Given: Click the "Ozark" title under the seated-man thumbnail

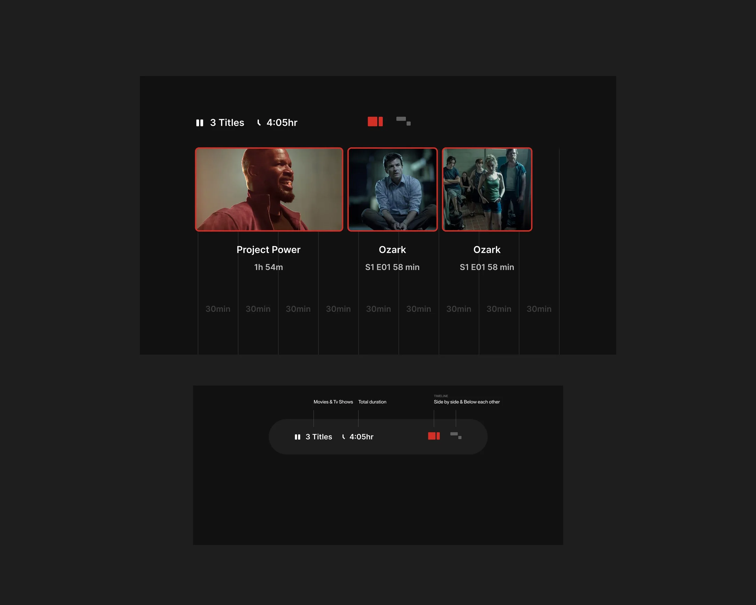Looking at the screenshot, I should point(393,250).
